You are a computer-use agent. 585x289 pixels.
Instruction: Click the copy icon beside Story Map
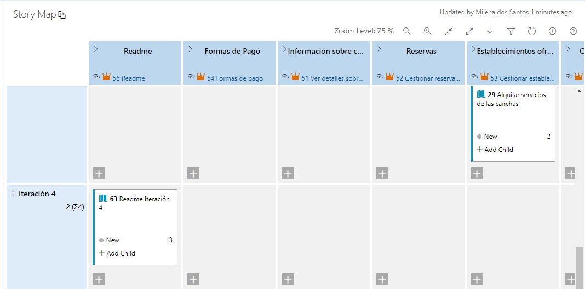click(62, 15)
